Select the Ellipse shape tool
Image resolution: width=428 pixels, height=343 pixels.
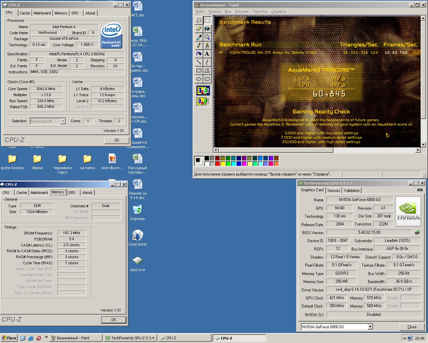199,79
